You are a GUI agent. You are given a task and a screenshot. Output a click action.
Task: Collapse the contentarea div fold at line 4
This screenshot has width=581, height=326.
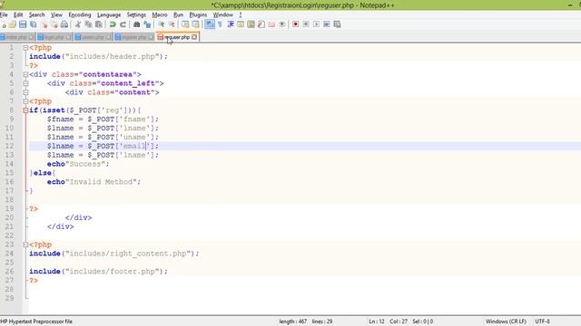[x=25, y=74]
